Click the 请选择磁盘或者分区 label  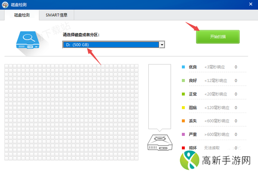click(81, 35)
